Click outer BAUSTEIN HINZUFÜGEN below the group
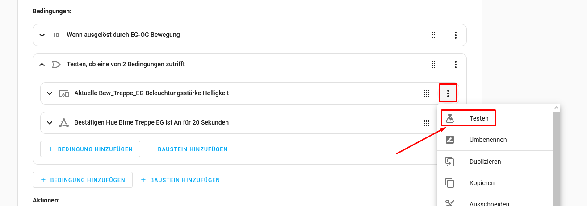587x206 pixels. (180, 180)
